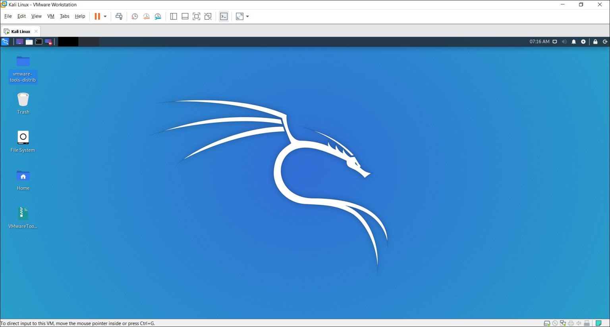The image size is (610, 327).
Task: Launch the terminal emulator from the Kali panel
Action: coord(39,42)
